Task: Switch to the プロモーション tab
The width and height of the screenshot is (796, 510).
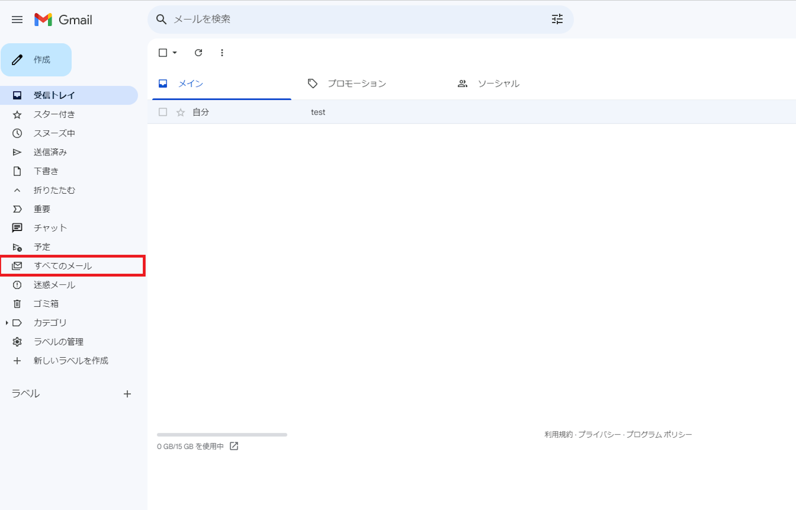Action: tap(356, 84)
